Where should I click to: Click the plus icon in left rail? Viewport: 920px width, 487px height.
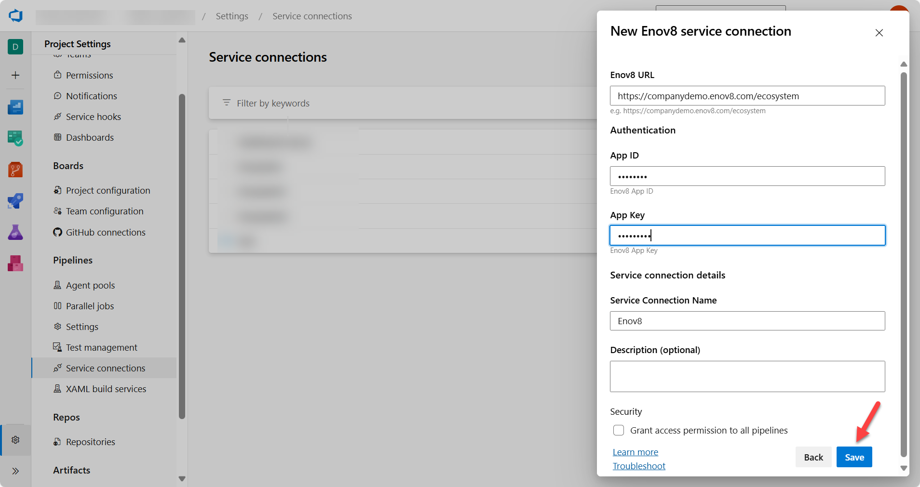[x=15, y=75]
